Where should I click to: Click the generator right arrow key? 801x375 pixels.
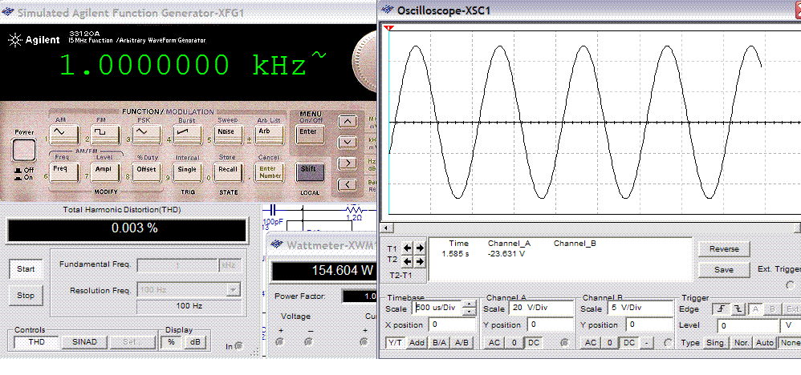click(348, 163)
